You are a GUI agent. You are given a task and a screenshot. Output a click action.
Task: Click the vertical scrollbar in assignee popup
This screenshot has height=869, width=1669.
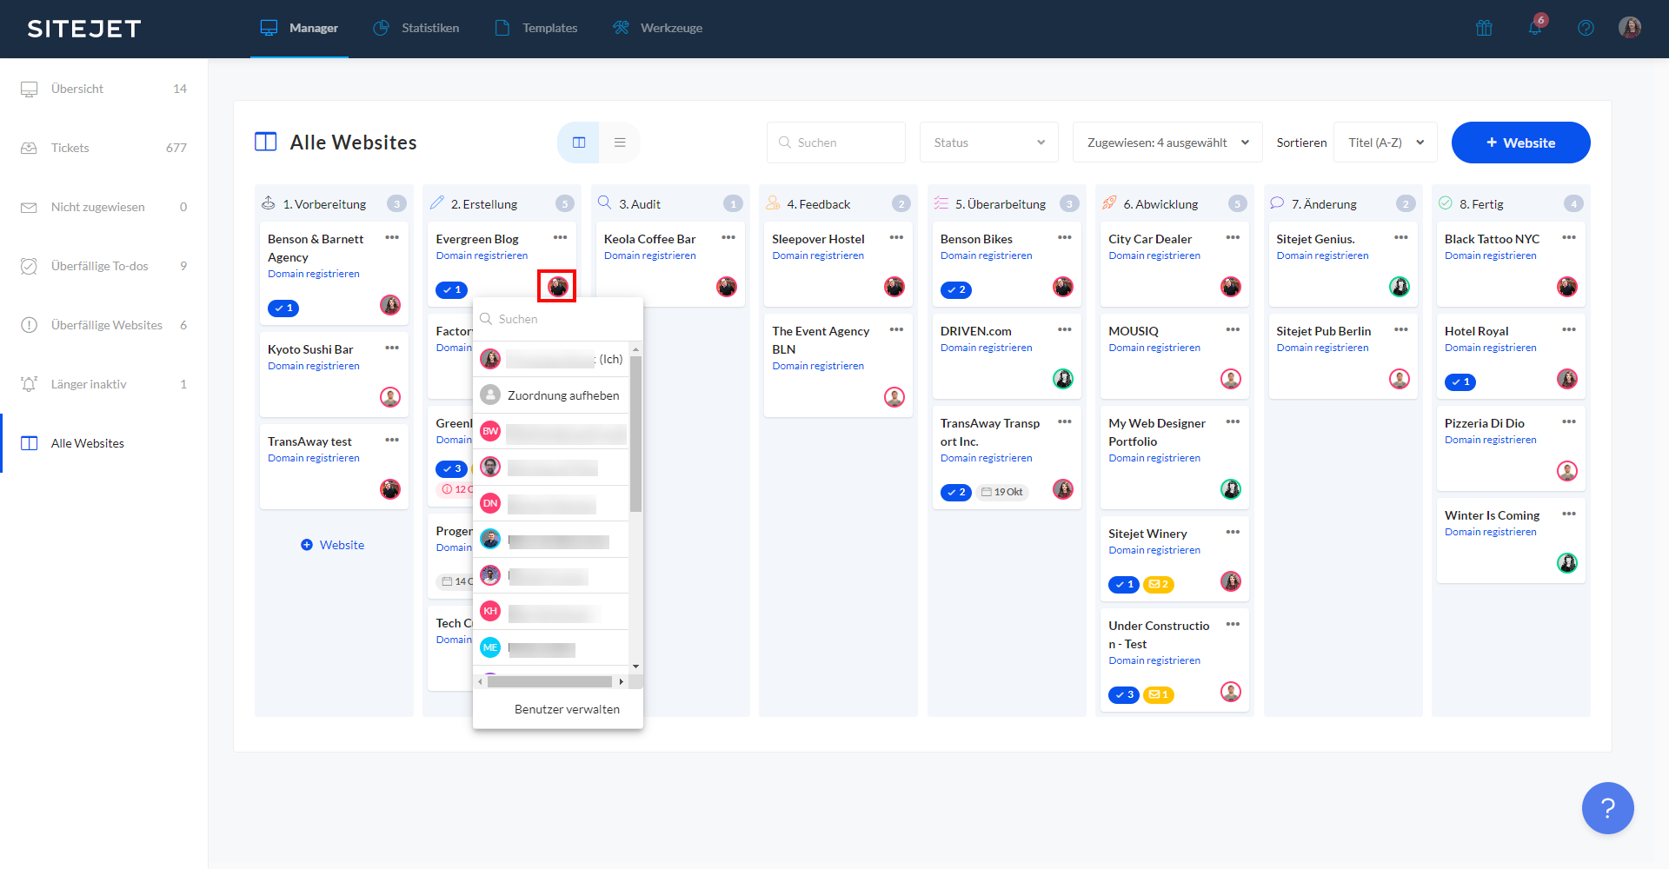[x=635, y=434]
